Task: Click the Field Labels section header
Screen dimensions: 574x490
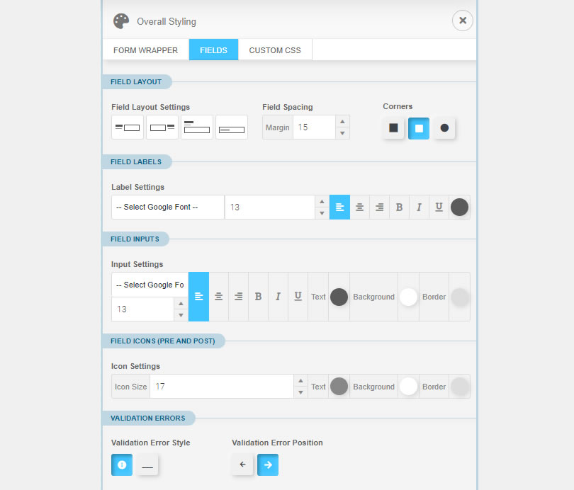Action: tap(136, 162)
